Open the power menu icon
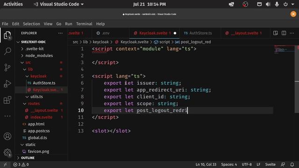The image size is (299, 168). [x=285, y=4]
